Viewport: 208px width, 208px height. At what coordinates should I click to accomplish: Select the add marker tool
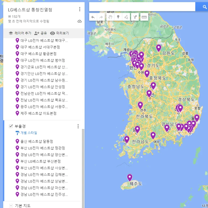118,17
